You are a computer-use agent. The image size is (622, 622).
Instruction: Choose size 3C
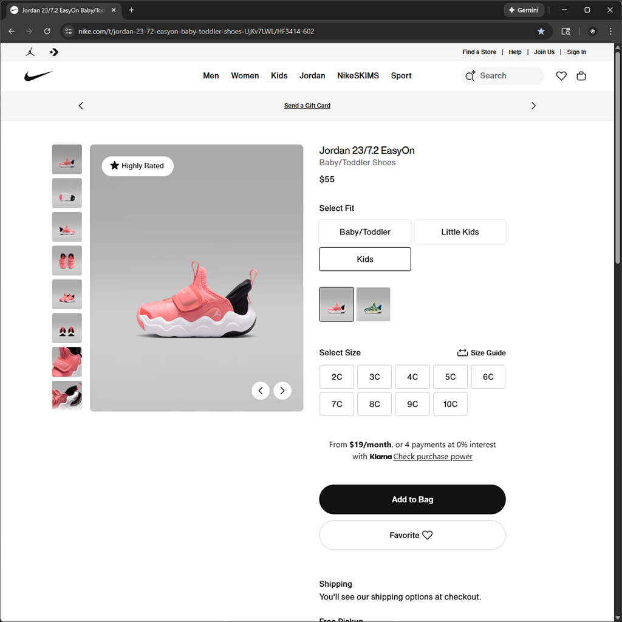point(374,377)
